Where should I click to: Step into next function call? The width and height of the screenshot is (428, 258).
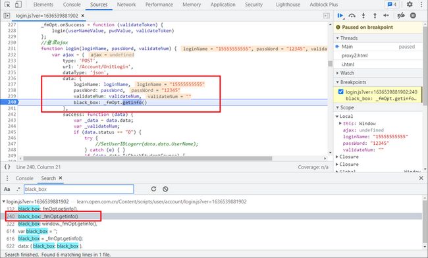pos(363,16)
